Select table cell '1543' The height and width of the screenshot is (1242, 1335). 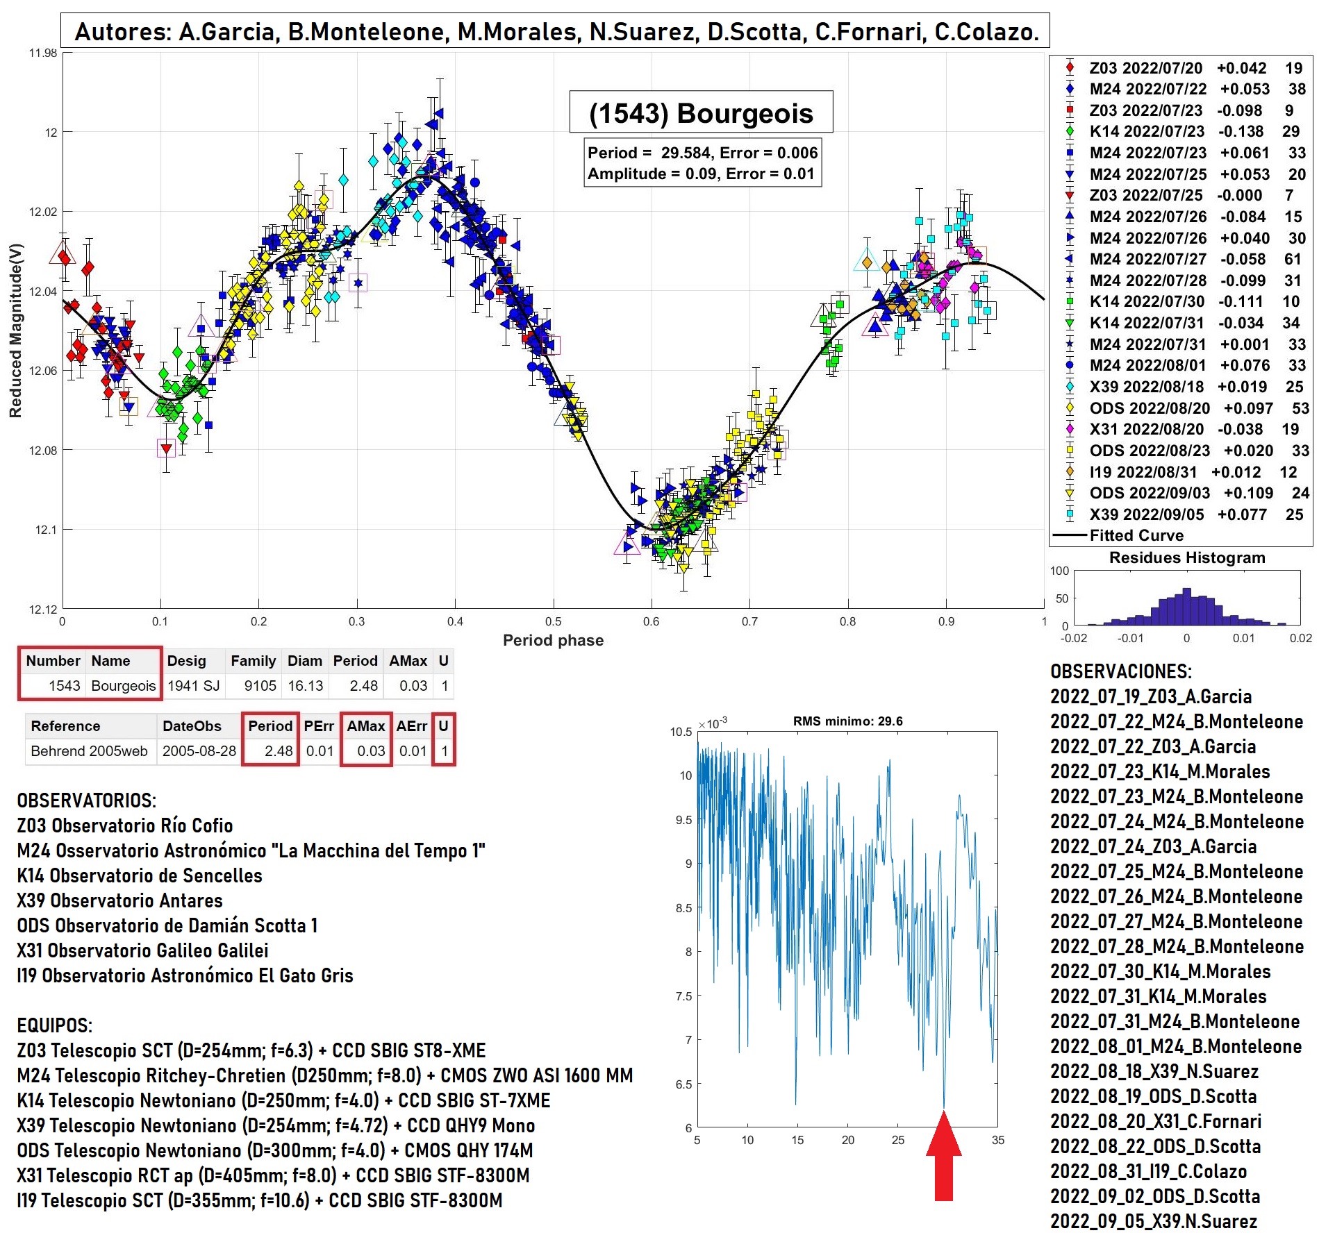pyautogui.click(x=64, y=686)
